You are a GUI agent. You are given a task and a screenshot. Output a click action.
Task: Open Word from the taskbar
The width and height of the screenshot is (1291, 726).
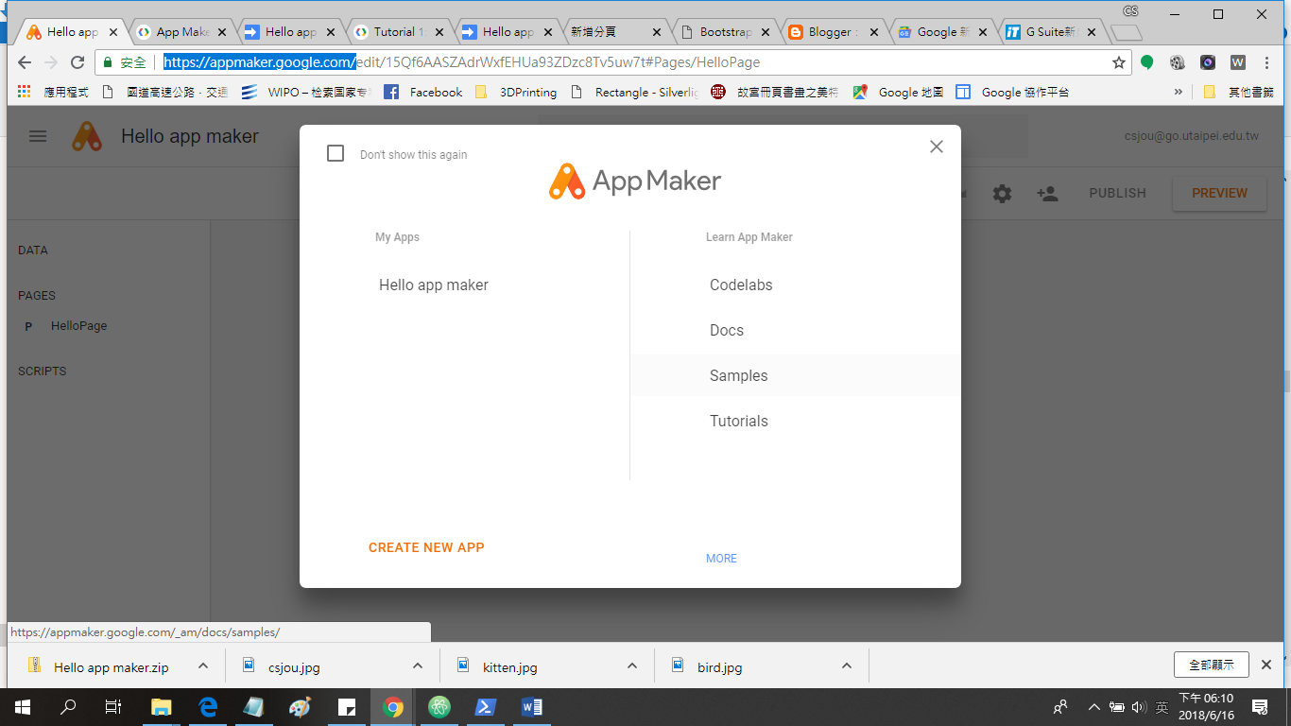pyautogui.click(x=532, y=706)
